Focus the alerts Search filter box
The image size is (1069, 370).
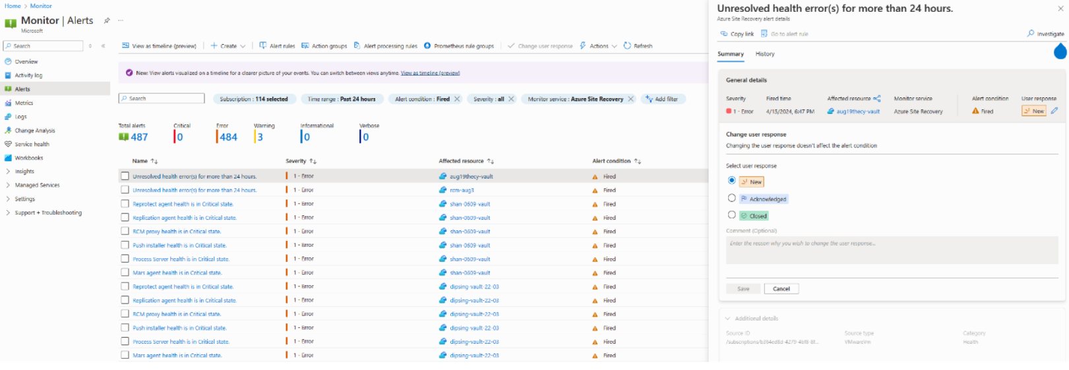162,99
